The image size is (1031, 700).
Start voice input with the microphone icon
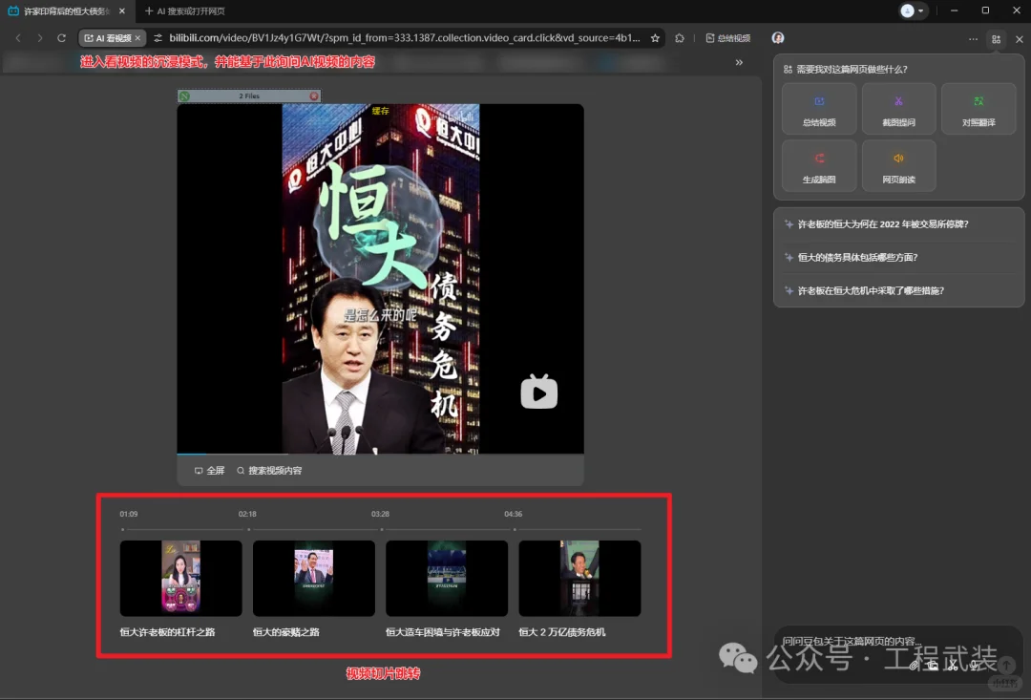coord(974,666)
